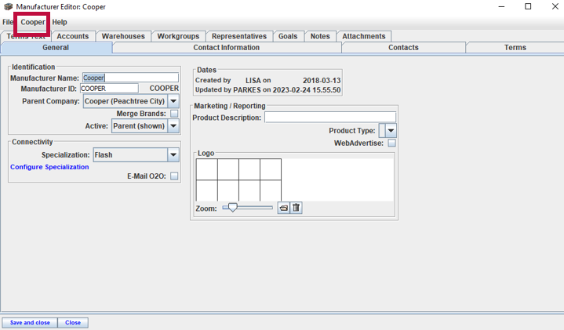The width and height of the screenshot is (564, 330).
Task: Enable the E-Mail O2O checkbox
Action: coord(174,176)
